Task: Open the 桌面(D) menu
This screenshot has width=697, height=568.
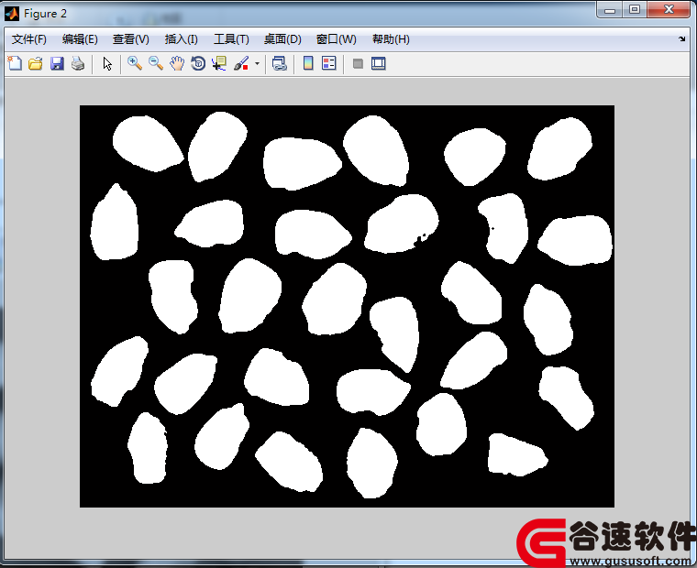Action: (x=282, y=39)
